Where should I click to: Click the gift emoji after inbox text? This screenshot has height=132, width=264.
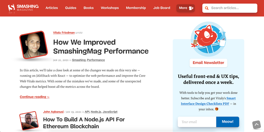(217, 109)
